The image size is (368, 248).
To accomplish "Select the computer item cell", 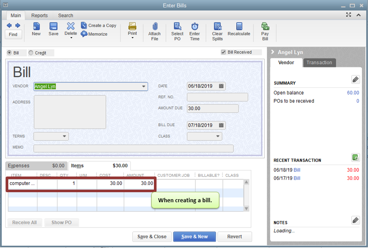I will click(x=23, y=183).
